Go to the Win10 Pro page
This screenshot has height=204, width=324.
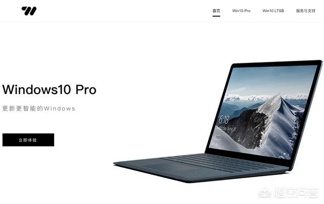241,11
